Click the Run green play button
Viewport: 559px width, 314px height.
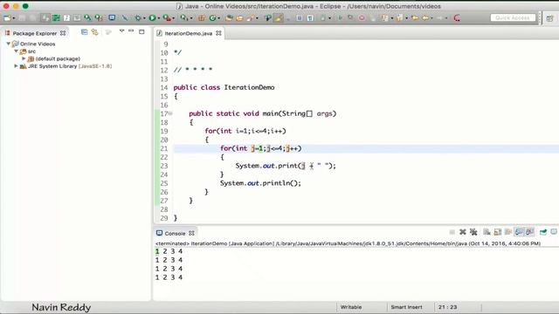point(152,17)
